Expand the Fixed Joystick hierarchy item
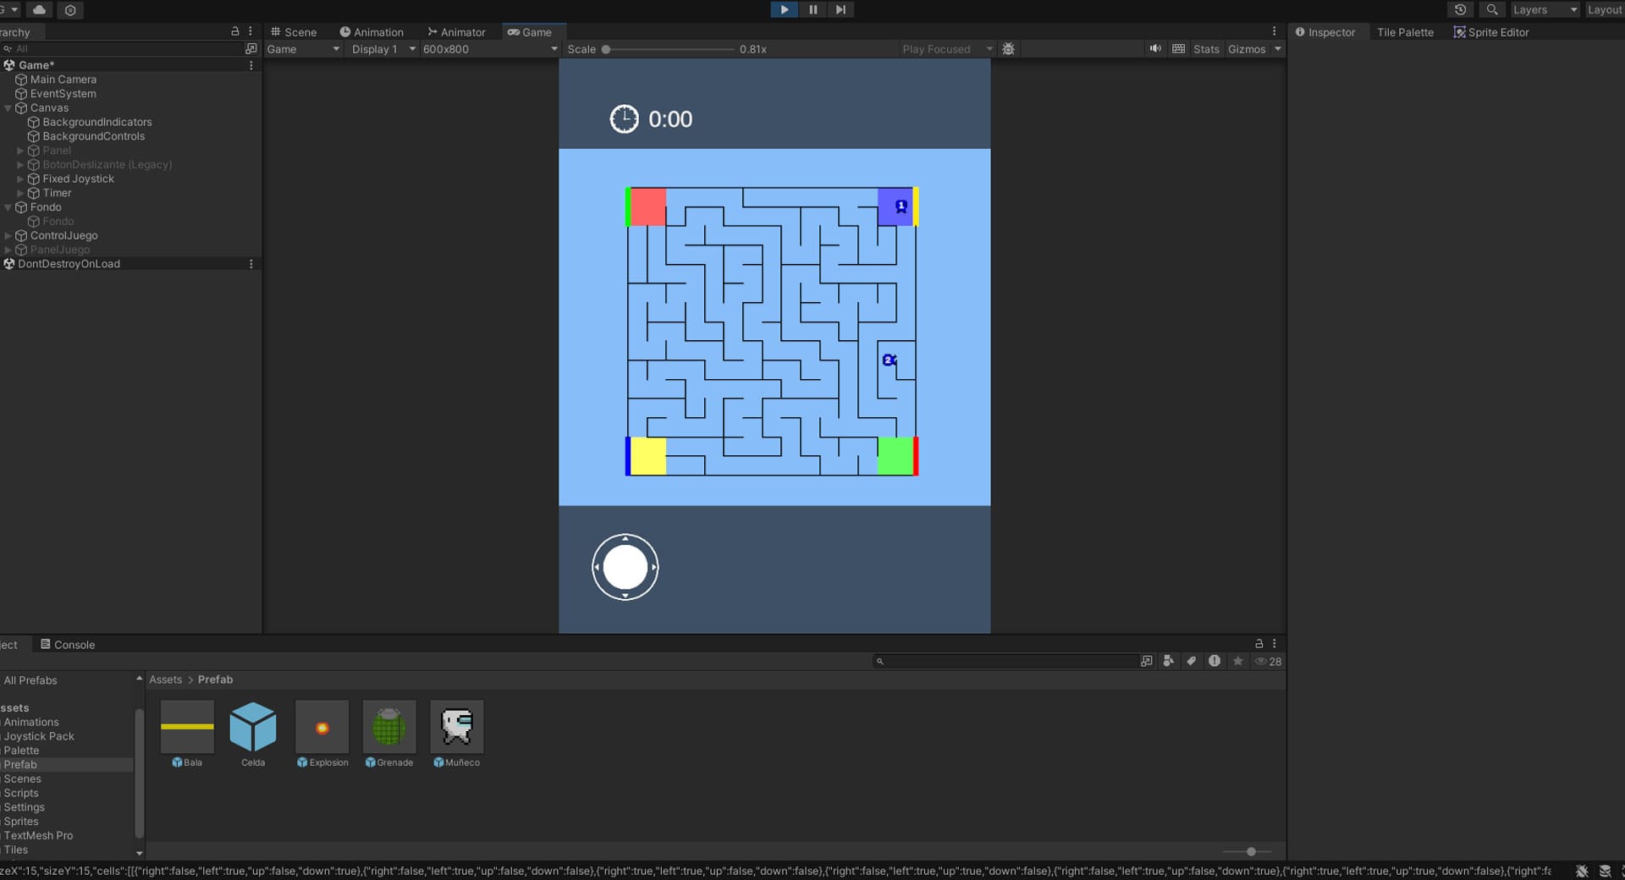 (20, 179)
